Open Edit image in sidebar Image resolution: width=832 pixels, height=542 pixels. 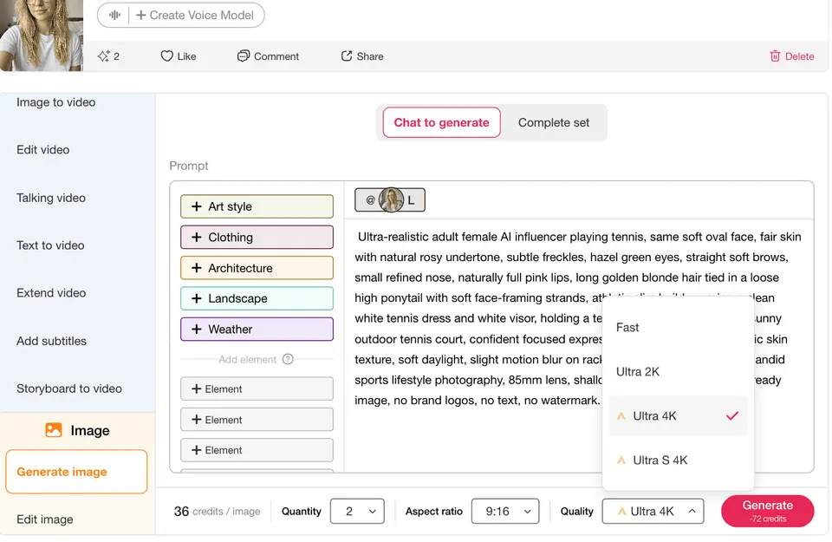pos(44,519)
